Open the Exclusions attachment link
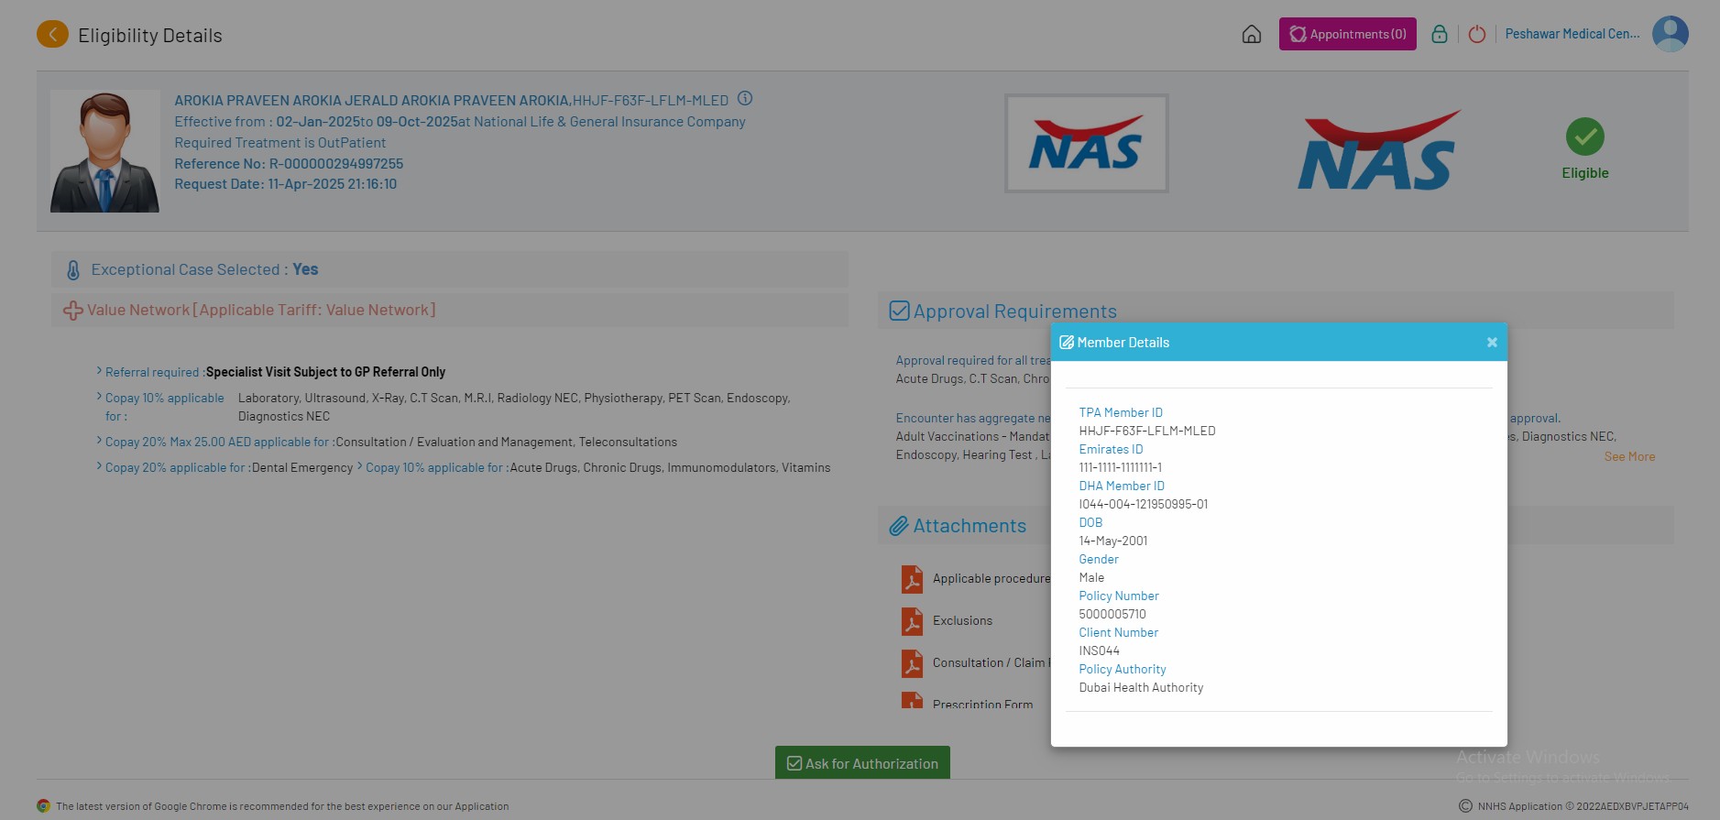The height and width of the screenshot is (820, 1720). point(962,621)
